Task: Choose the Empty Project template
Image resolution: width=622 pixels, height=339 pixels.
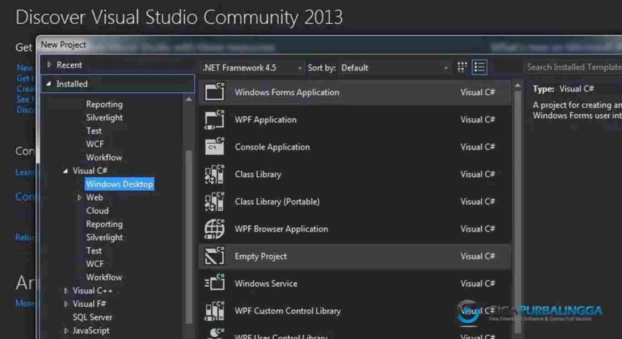Action: [355, 256]
